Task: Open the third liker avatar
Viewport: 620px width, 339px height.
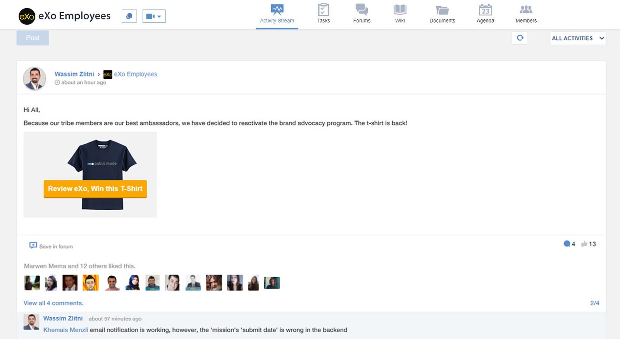Action: point(70,283)
